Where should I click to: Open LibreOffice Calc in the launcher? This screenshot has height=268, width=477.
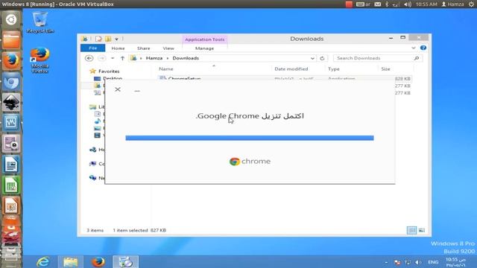tap(11, 185)
